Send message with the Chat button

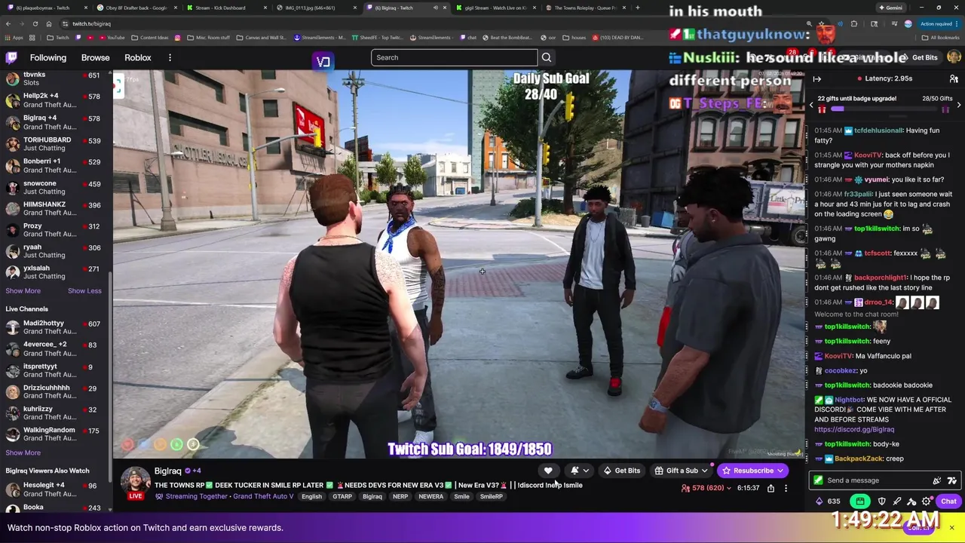(948, 502)
